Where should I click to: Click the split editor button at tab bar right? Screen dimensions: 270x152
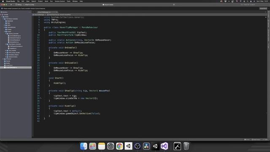click(265, 12)
